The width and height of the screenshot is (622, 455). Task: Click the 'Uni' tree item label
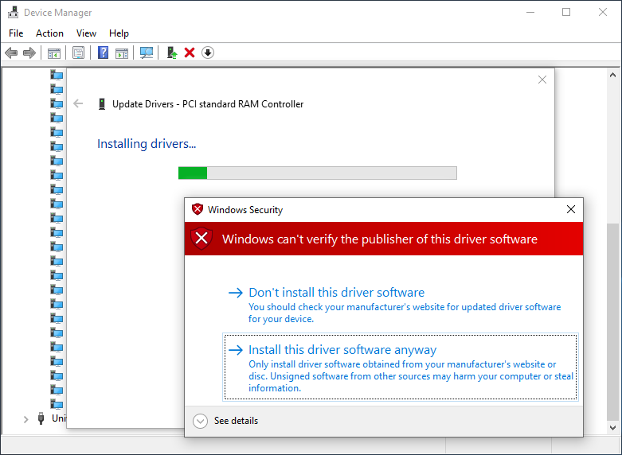pyautogui.click(x=59, y=418)
